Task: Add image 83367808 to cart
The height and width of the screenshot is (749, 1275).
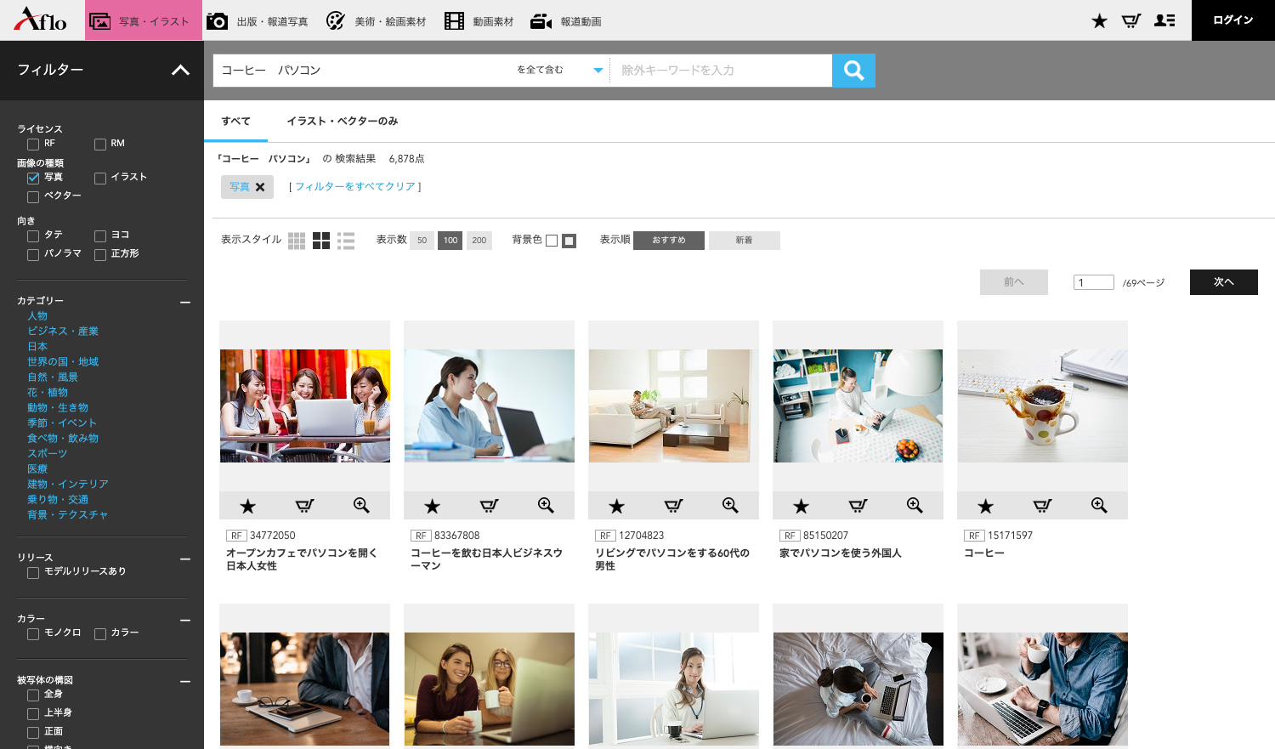Action: point(489,506)
